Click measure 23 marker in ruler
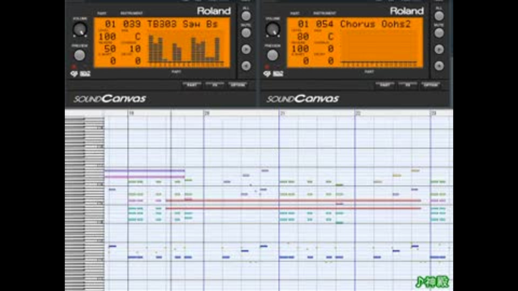 tap(433, 113)
